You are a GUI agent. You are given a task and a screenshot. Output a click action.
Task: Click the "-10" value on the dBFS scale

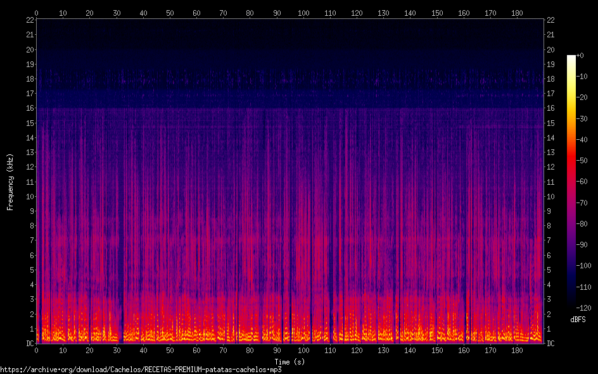pos(582,77)
